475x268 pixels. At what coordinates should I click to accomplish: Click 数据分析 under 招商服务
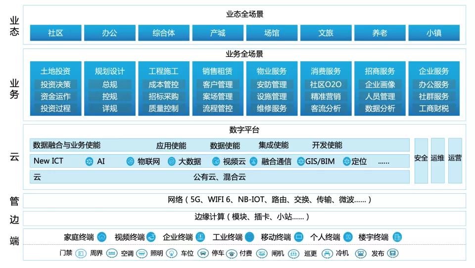pos(380,108)
